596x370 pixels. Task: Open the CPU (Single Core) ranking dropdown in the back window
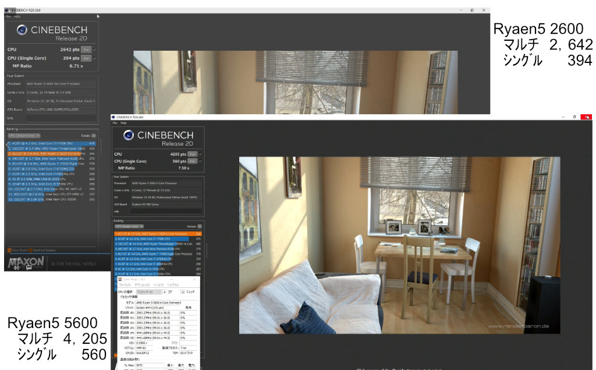(23, 135)
